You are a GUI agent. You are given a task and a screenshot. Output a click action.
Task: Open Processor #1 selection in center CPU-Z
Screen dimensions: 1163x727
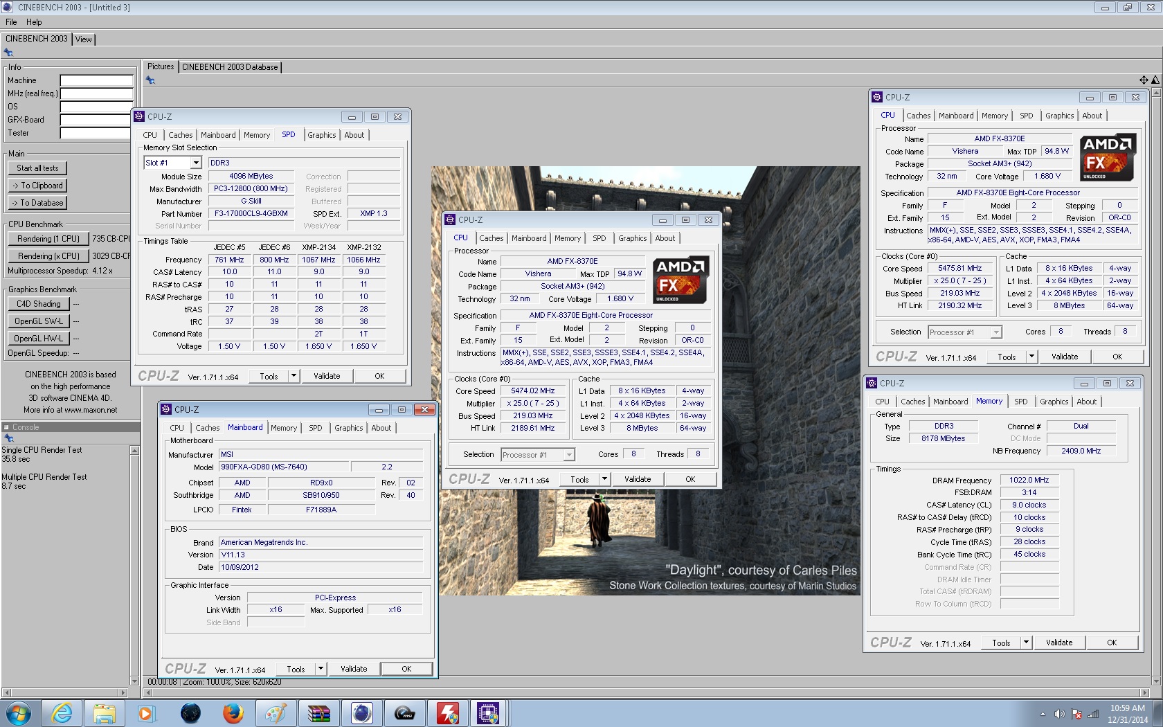(538, 455)
